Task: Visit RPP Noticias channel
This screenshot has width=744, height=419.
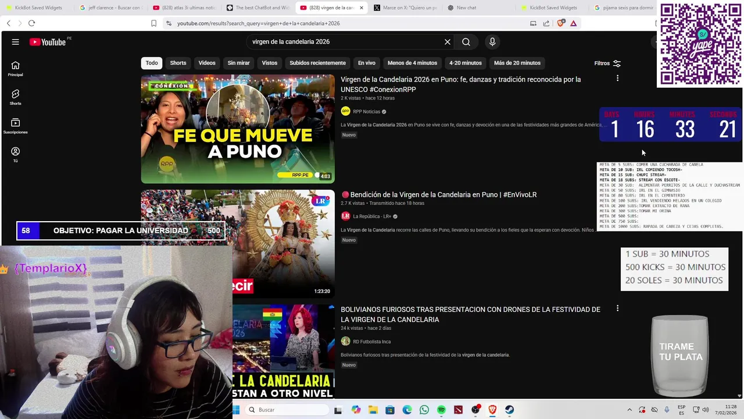Action: tap(366, 112)
